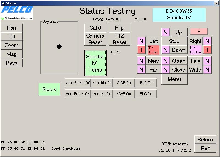This screenshot has width=220, height=157.
Task: Read the Spectra IV Temp
Action: 95,63
